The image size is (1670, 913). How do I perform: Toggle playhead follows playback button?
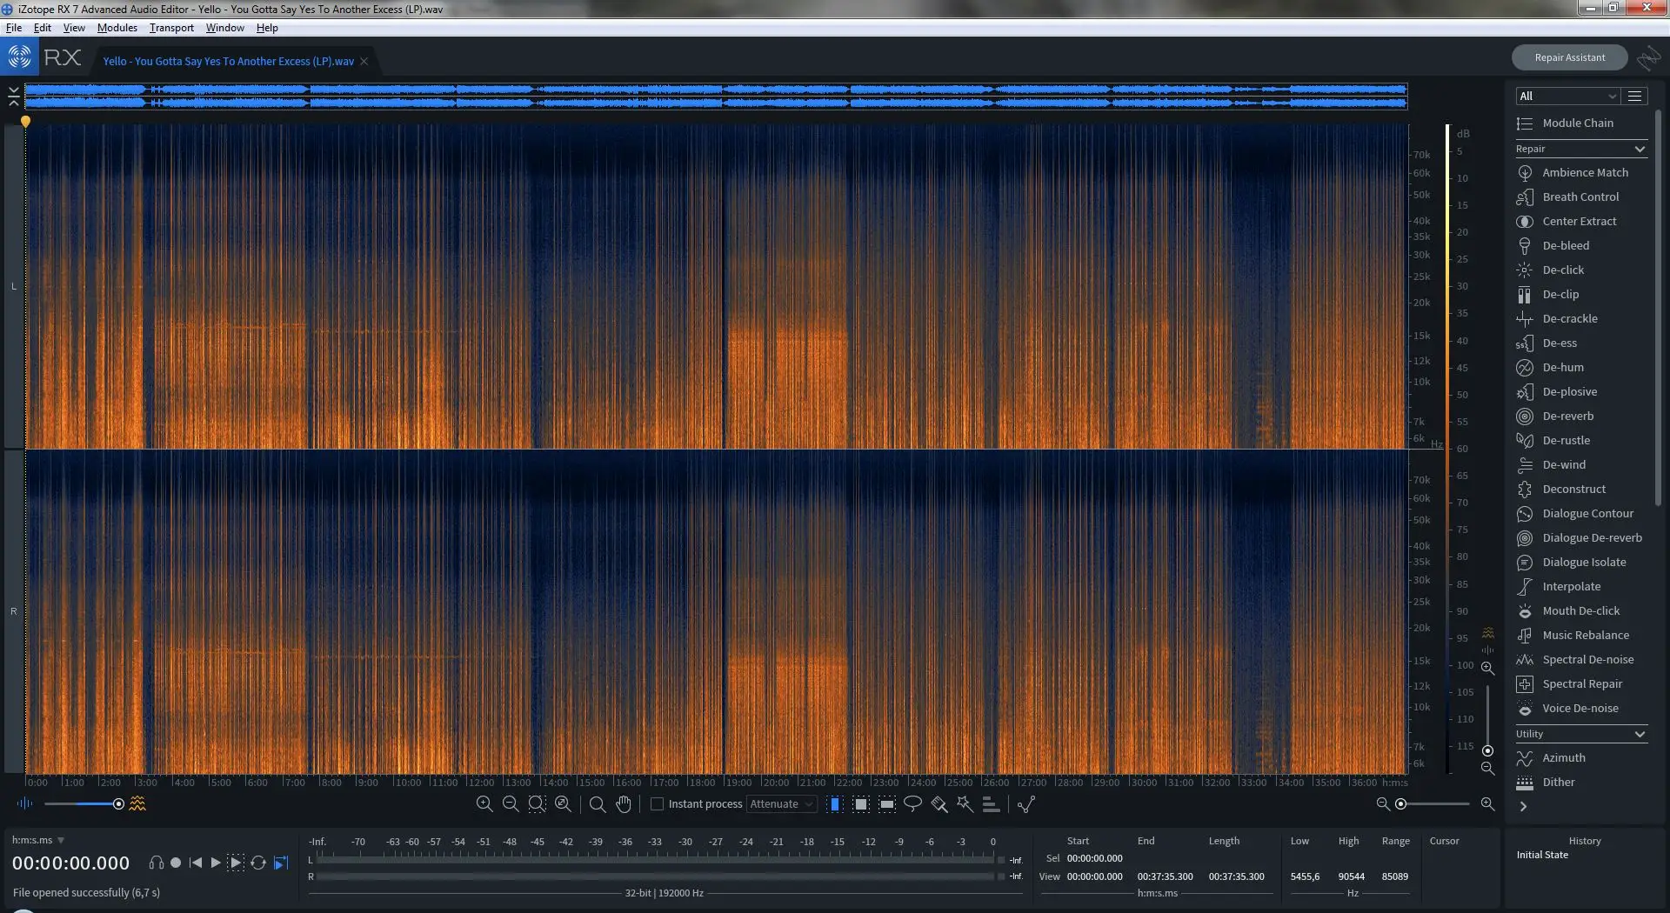(281, 863)
